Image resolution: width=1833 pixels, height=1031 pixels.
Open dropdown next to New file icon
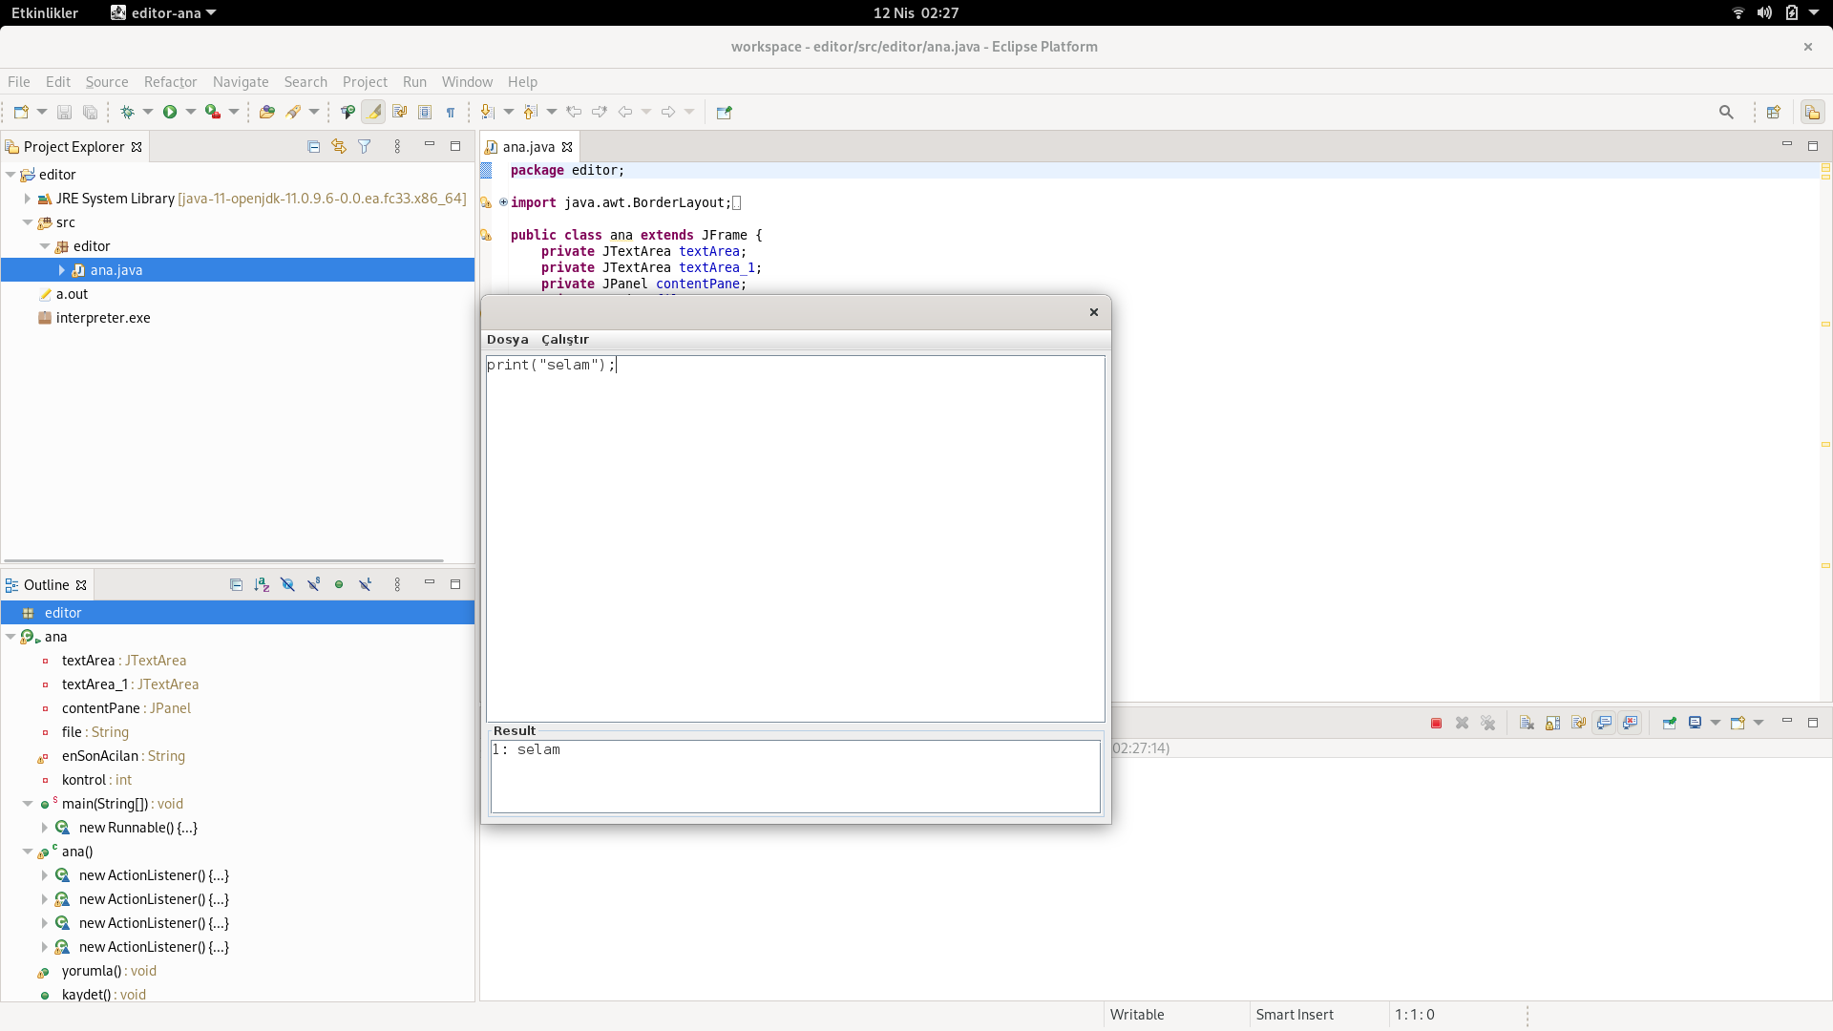pyautogui.click(x=42, y=112)
